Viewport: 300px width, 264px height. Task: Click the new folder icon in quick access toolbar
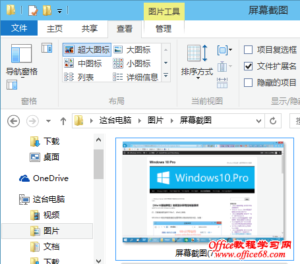coord(47,11)
